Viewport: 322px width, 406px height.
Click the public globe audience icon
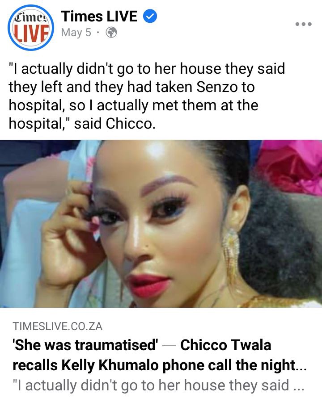111,33
